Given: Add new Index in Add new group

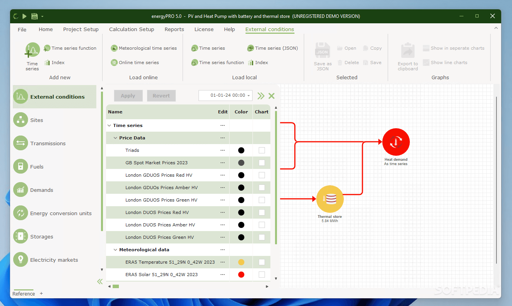Looking at the screenshot, I should [x=54, y=63].
